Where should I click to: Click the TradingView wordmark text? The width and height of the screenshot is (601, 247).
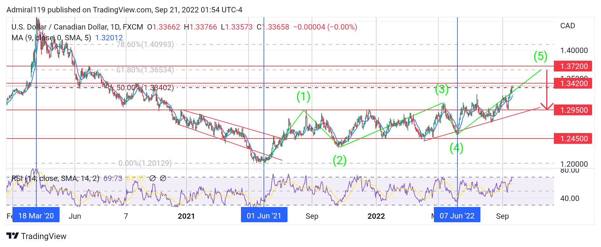(x=44, y=236)
